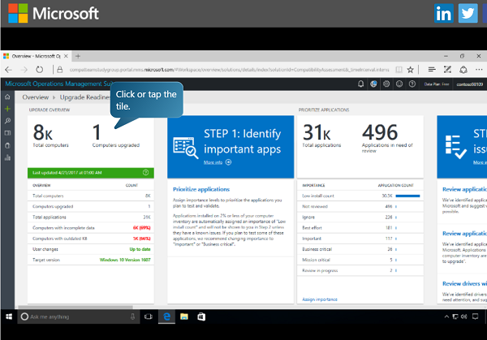
Task: Open Usage bar chart sidebar icon
Action: (x=7, y=157)
